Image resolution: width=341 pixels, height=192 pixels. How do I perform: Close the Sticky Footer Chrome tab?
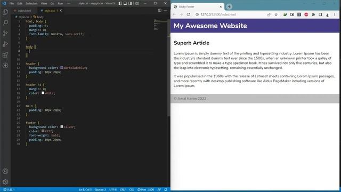(221, 7)
